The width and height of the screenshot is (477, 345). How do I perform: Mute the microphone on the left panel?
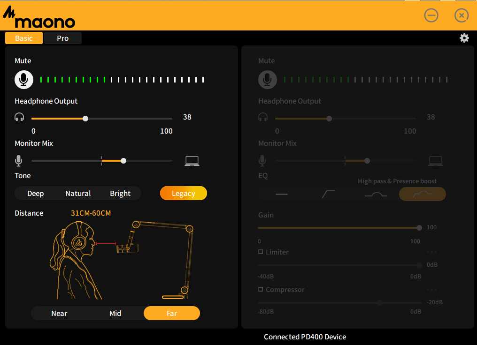[x=23, y=79]
